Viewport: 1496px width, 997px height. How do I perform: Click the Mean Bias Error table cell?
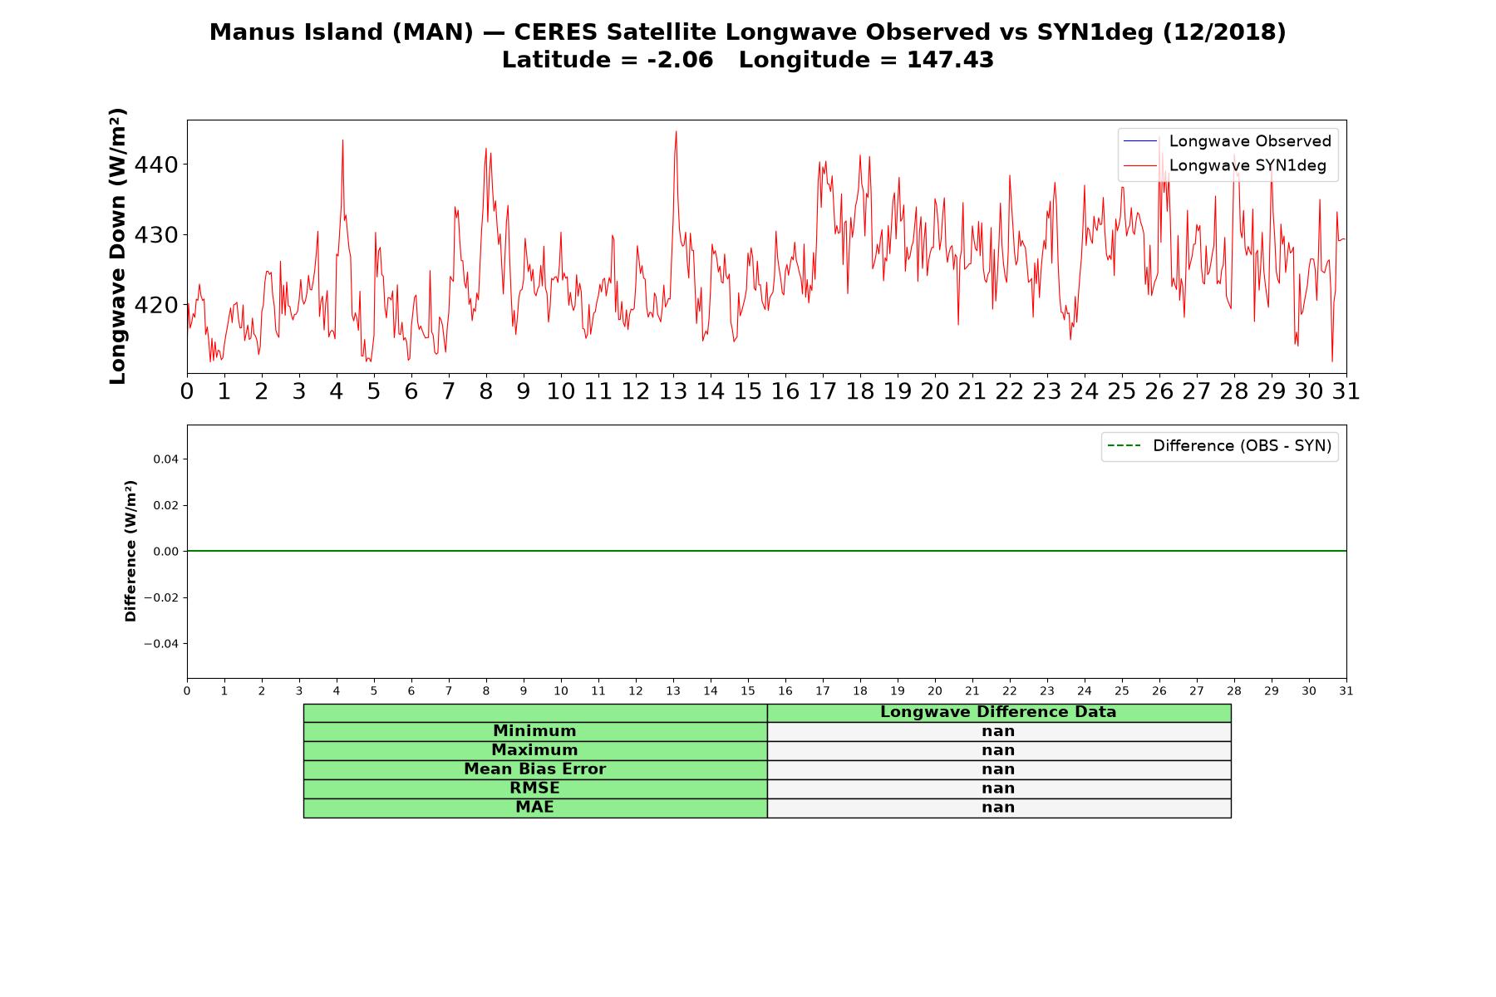(x=535, y=769)
